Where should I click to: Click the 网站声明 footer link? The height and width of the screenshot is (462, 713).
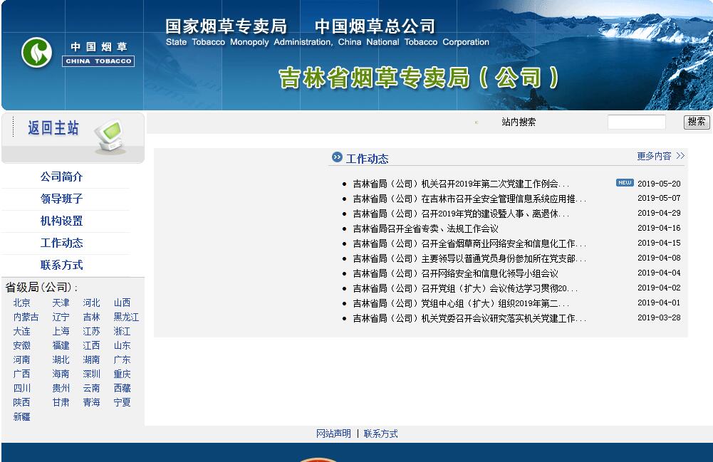coord(333,434)
